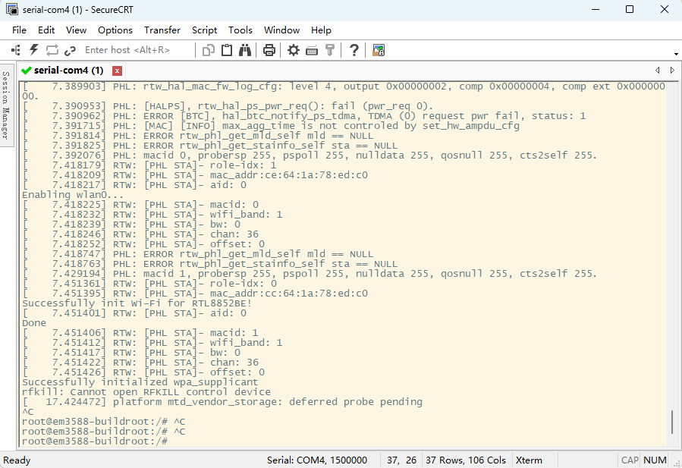682x468 pixels.
Task: Open the Window menu
Action: [281, 30]
